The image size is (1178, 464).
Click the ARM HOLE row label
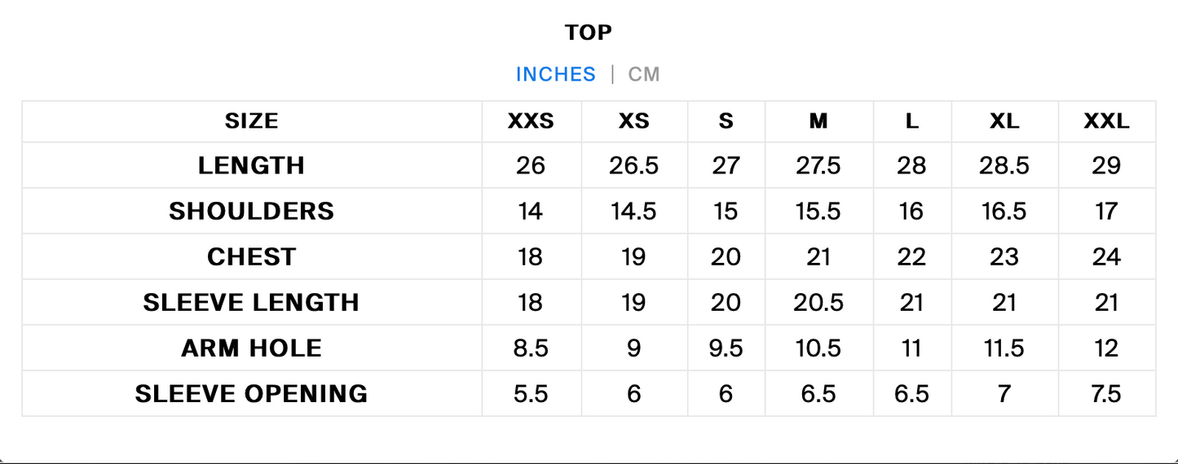click(x=251, y=348)
